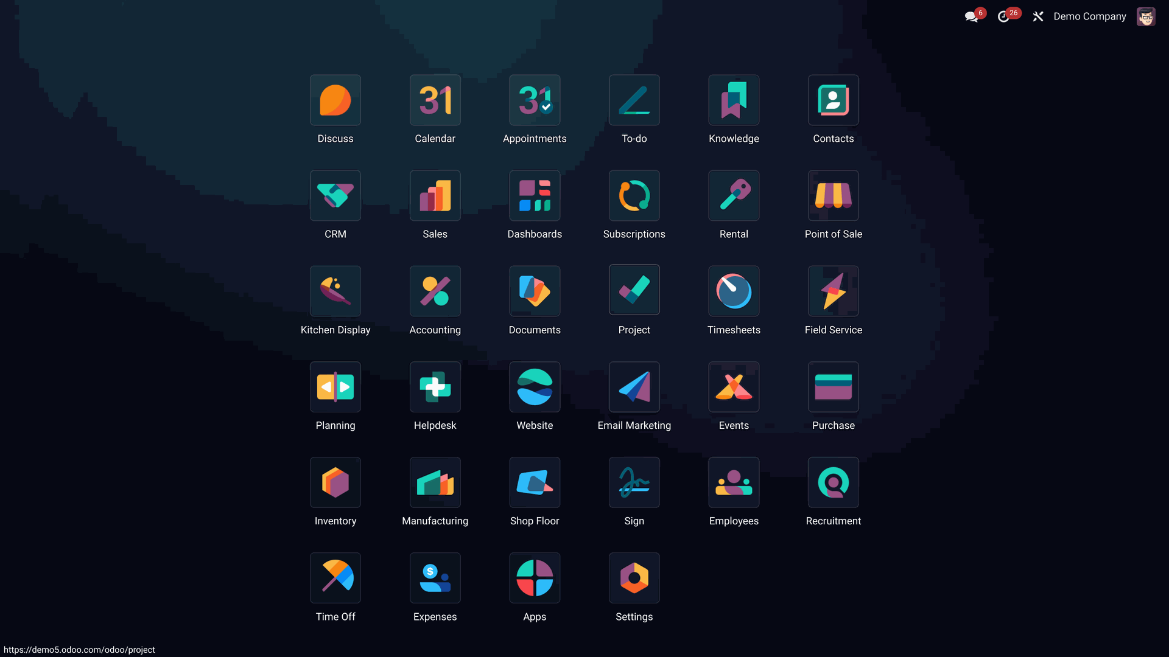
Task: Open the Recruitment app
Action: [x=833, y=482]
